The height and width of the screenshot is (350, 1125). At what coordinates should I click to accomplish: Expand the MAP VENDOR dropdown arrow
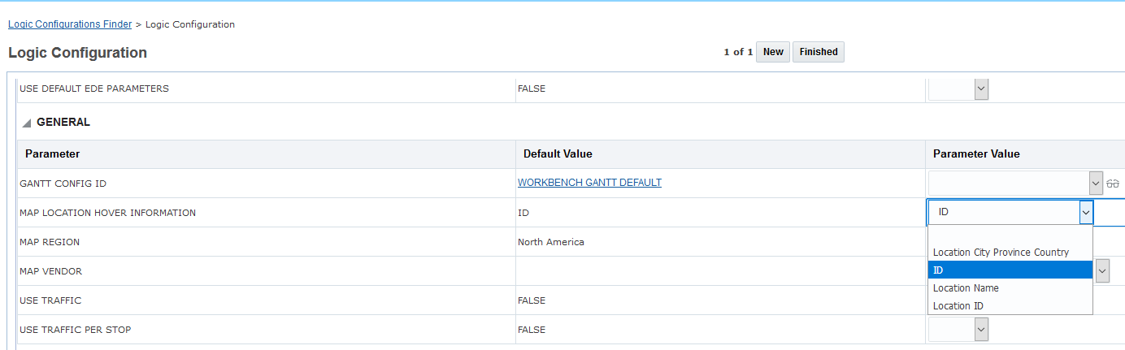coord(1101,271)
